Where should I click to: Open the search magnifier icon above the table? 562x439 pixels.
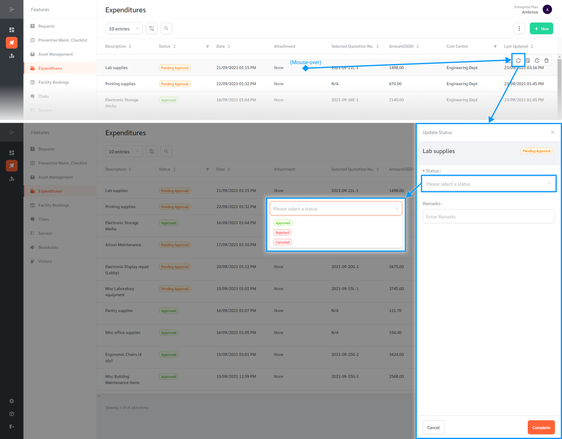pos(166,29)
